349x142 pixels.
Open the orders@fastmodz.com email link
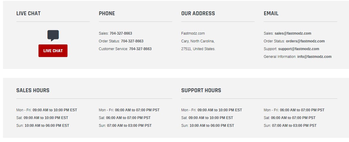[305, 41]
